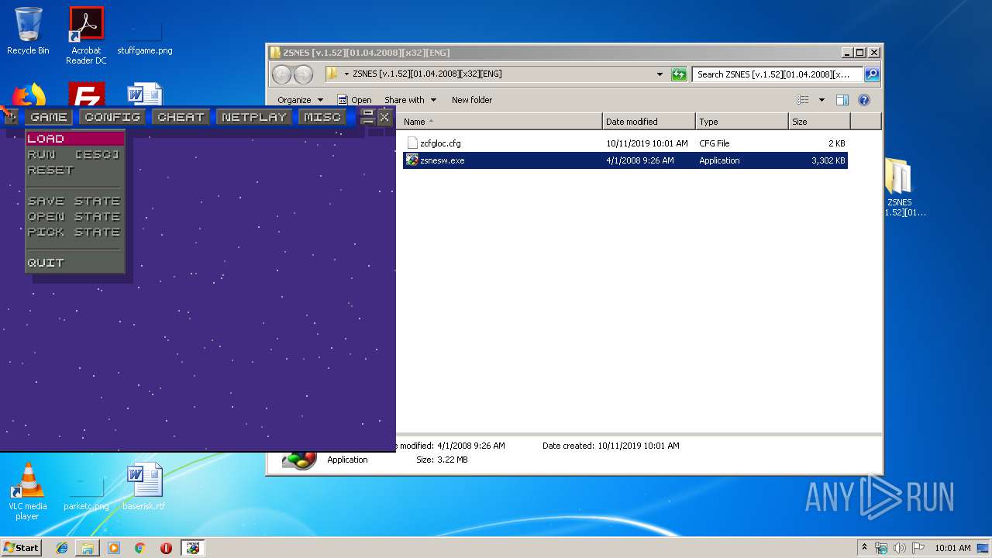The height and width of the screenshot is (558, 992).
Task: Open VLC media player shortcut
Action: pos(28,491)
